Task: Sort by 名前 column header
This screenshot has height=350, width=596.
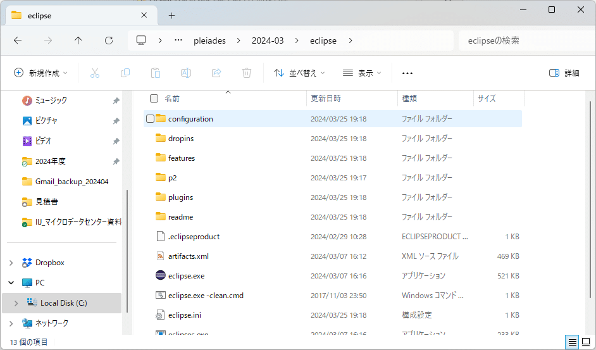Action: [172, 99]
